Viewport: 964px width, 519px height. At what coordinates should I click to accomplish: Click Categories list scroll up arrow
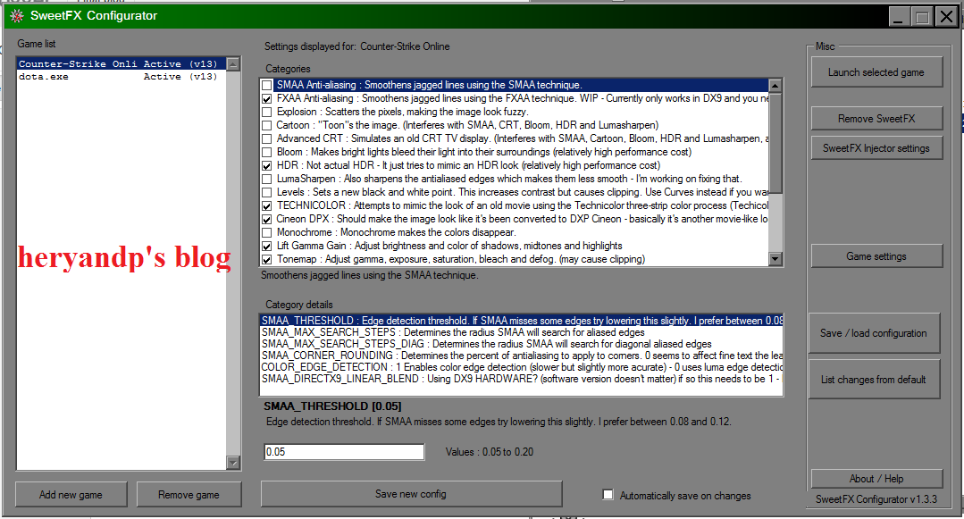point(775,86)
